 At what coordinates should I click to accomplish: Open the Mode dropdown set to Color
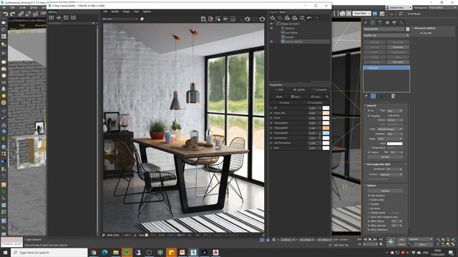(x=390, y=138)
